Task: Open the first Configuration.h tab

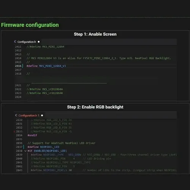Action: pos(27,42)
